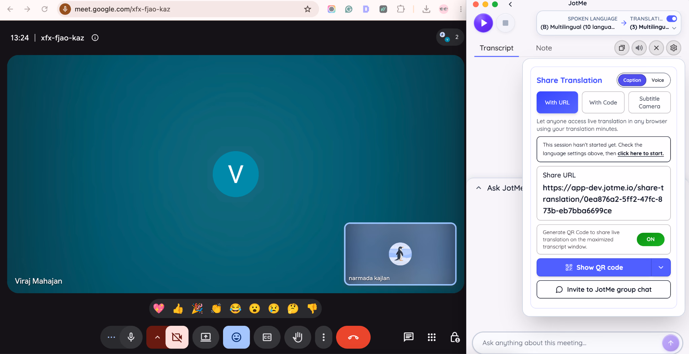Open host controls lock icon
Viewport: 689px width, 354px height.
[455, 337]
